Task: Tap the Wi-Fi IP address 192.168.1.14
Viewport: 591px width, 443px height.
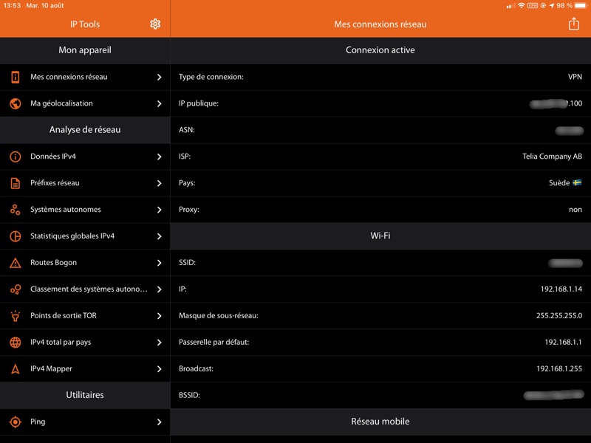Action: (x=561, y=289)
